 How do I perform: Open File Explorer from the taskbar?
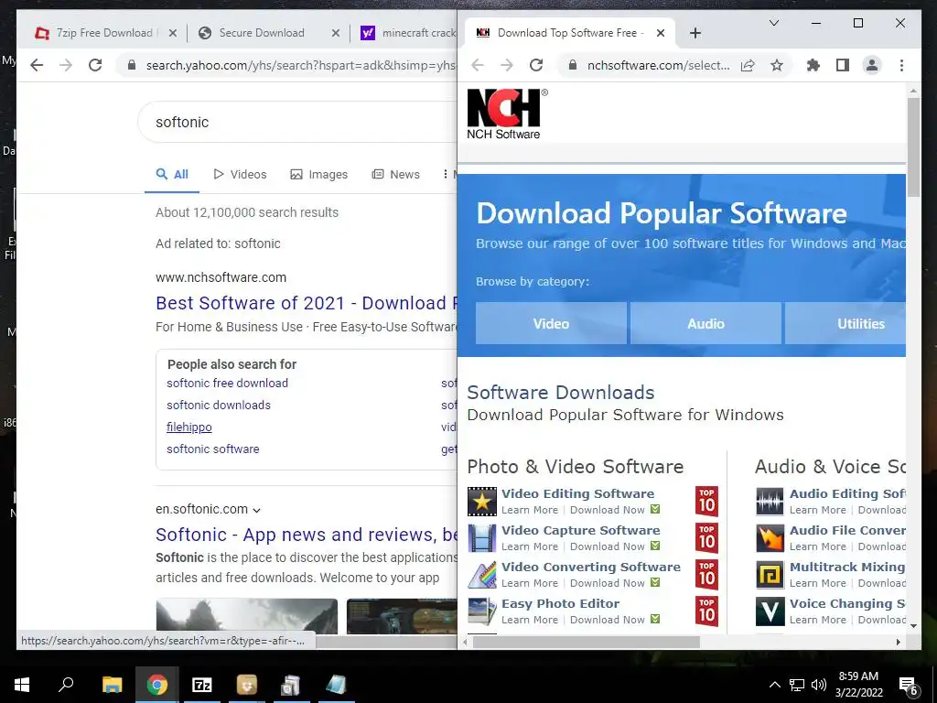tap(112, 685)
